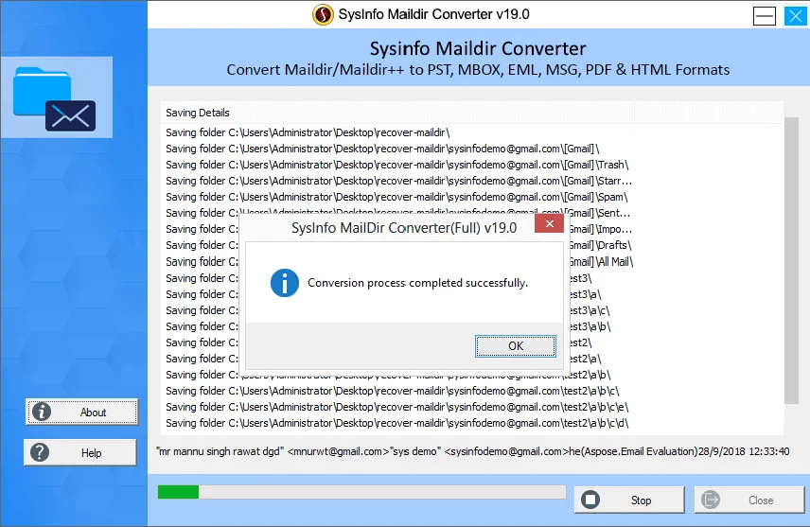
Task: Click the folder and mail logo
Action: [56, 98]
